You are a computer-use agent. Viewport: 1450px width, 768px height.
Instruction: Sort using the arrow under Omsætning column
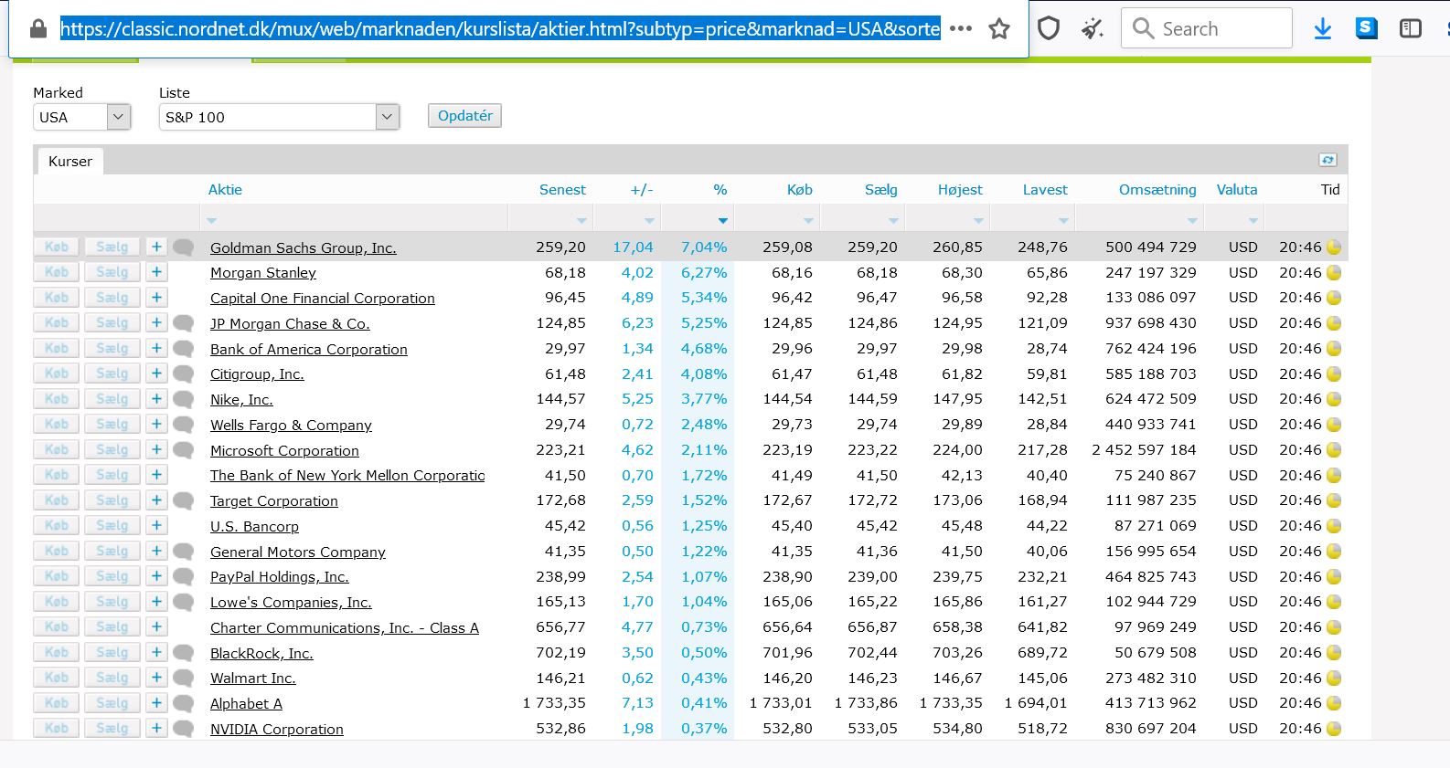click(1192, 221)
